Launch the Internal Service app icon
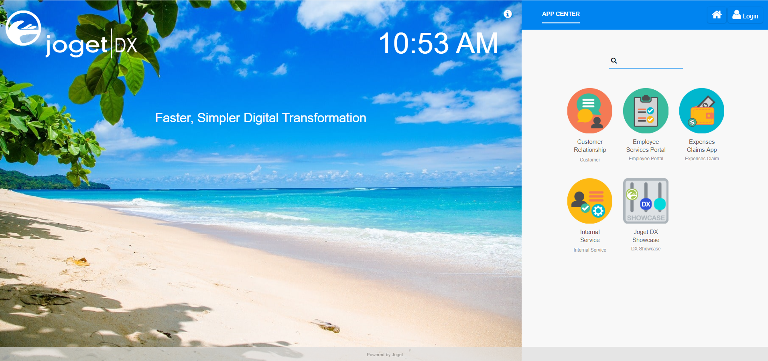 tap(589, 201)
